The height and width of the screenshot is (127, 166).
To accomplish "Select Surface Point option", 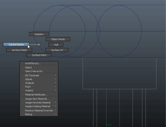I will [39, 55].
